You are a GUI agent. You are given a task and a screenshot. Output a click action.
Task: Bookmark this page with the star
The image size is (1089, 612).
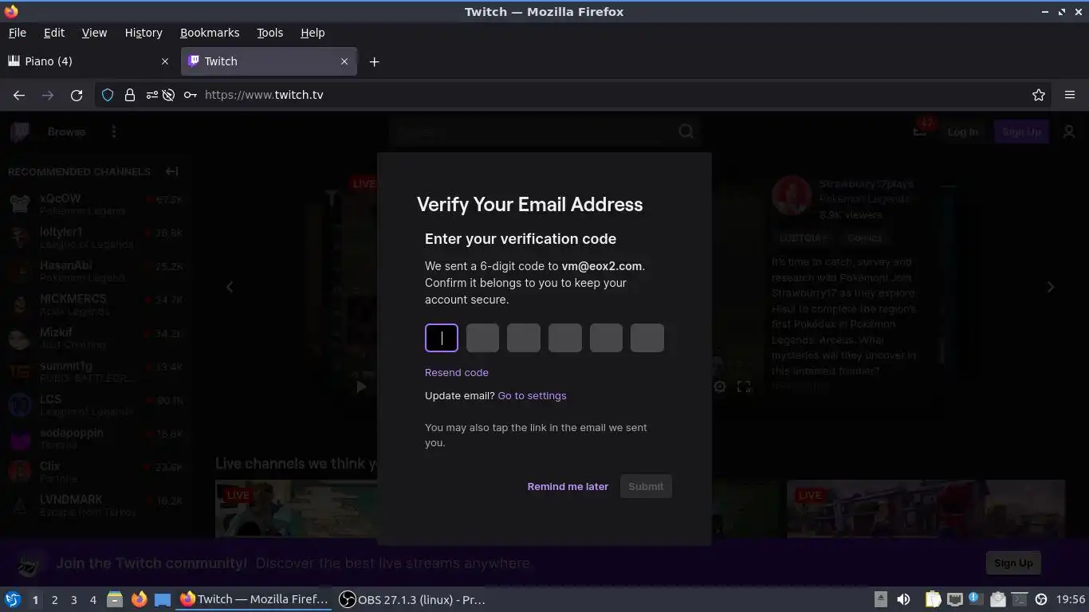pos(1039,95)
